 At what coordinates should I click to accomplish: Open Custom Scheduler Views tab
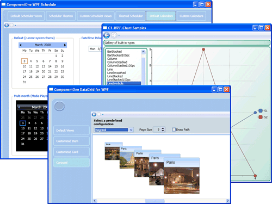point(96,16)
